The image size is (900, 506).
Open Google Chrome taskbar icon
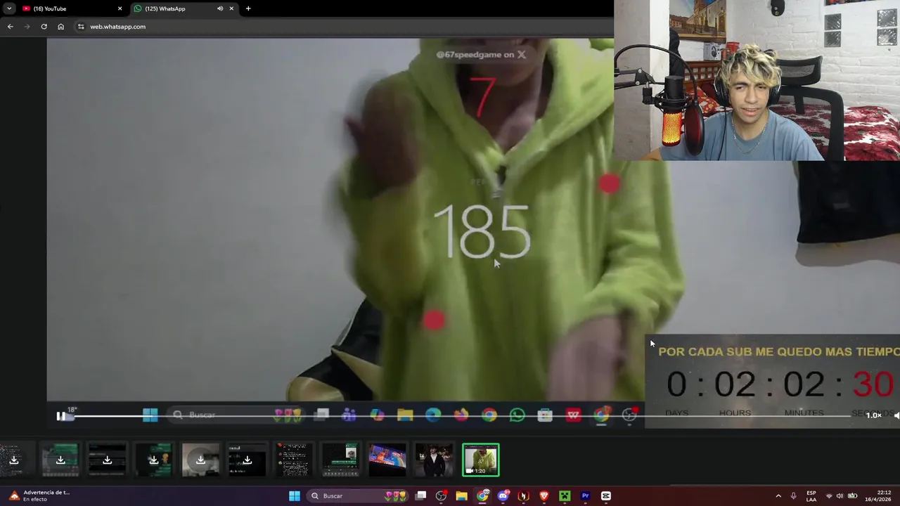(x=482, y=496)
